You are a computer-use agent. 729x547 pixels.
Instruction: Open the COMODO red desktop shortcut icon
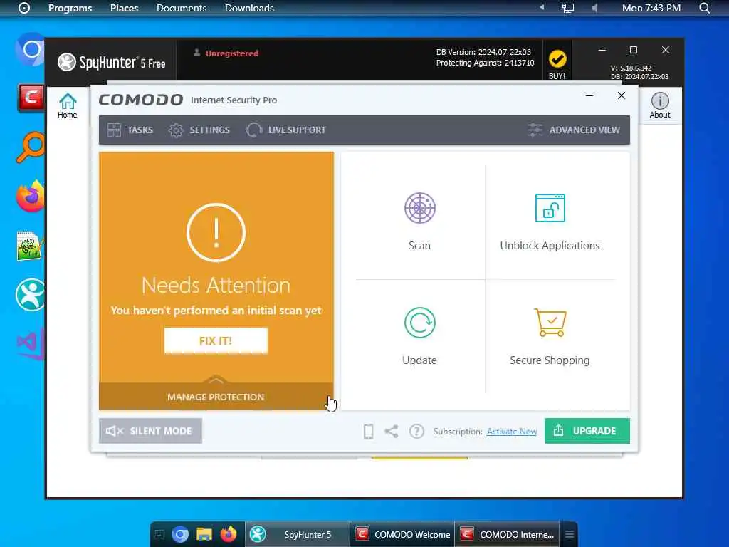(x=31, y=97)
